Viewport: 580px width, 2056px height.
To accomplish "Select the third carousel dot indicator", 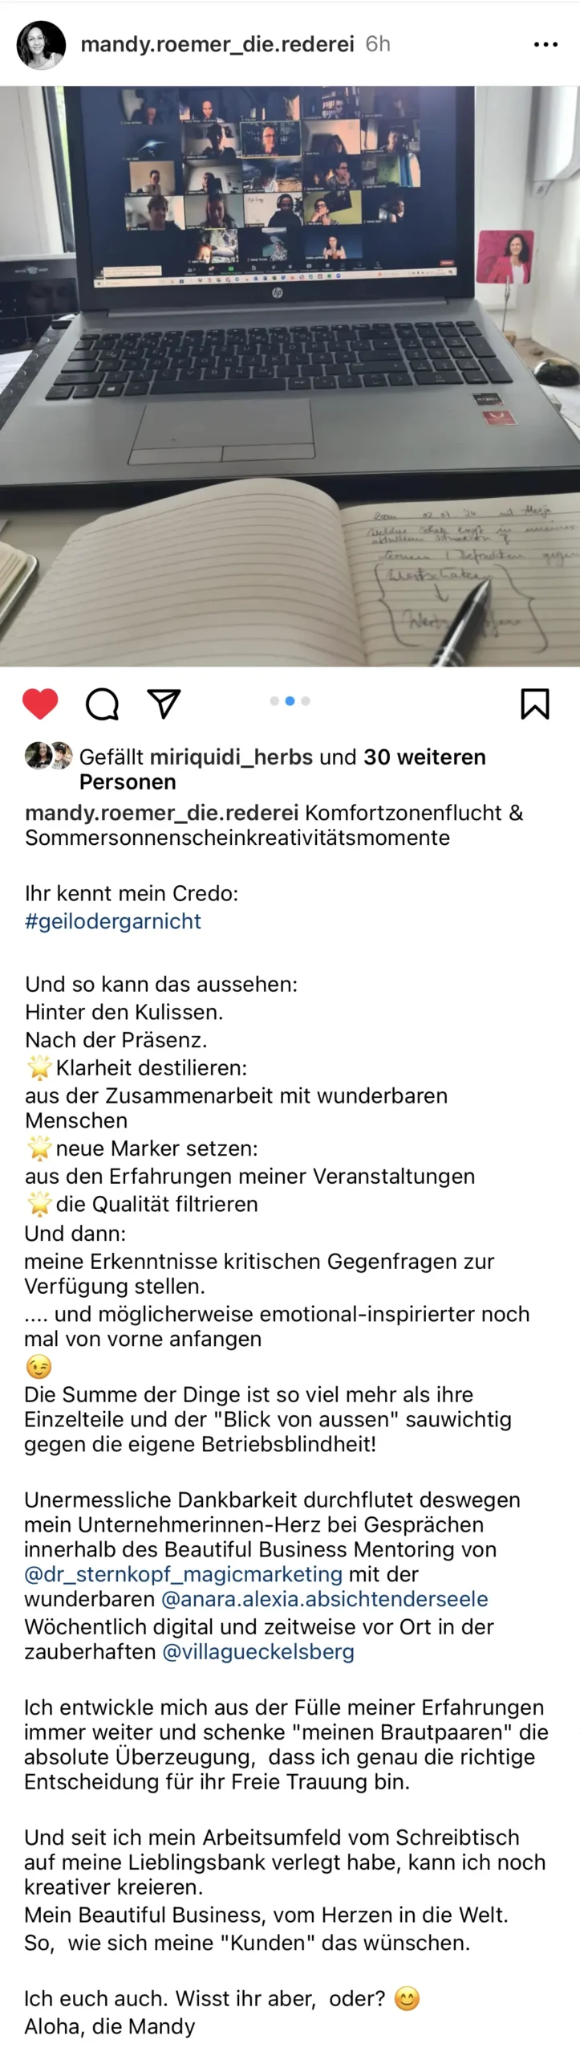I will click(x=306, y=701).
